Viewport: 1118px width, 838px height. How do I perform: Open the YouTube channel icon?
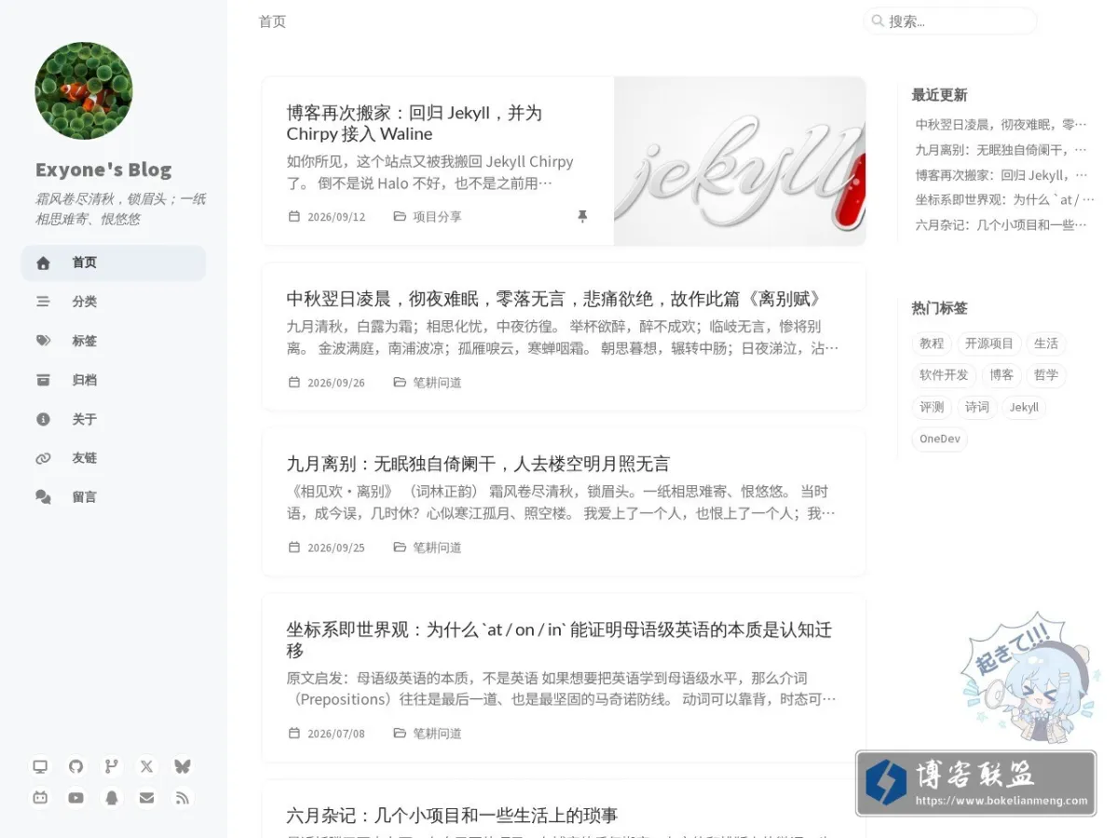(75, 798)
